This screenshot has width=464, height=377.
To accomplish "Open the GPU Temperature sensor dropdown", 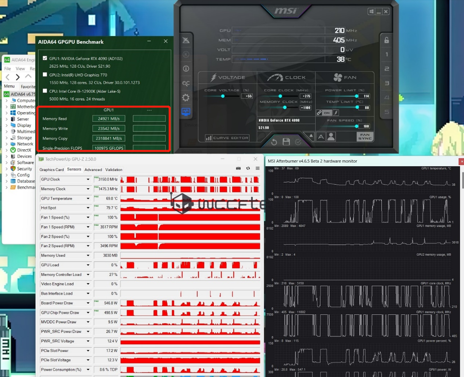I will click(88, 198).
